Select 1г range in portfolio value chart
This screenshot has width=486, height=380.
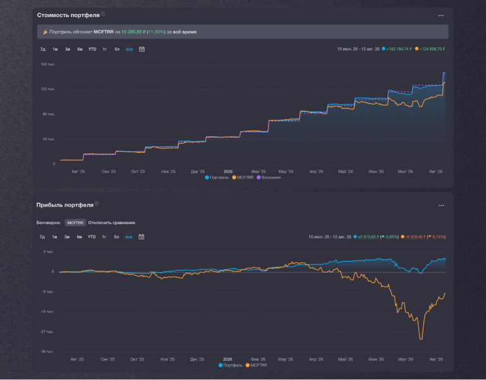click(x=105, y=49)
